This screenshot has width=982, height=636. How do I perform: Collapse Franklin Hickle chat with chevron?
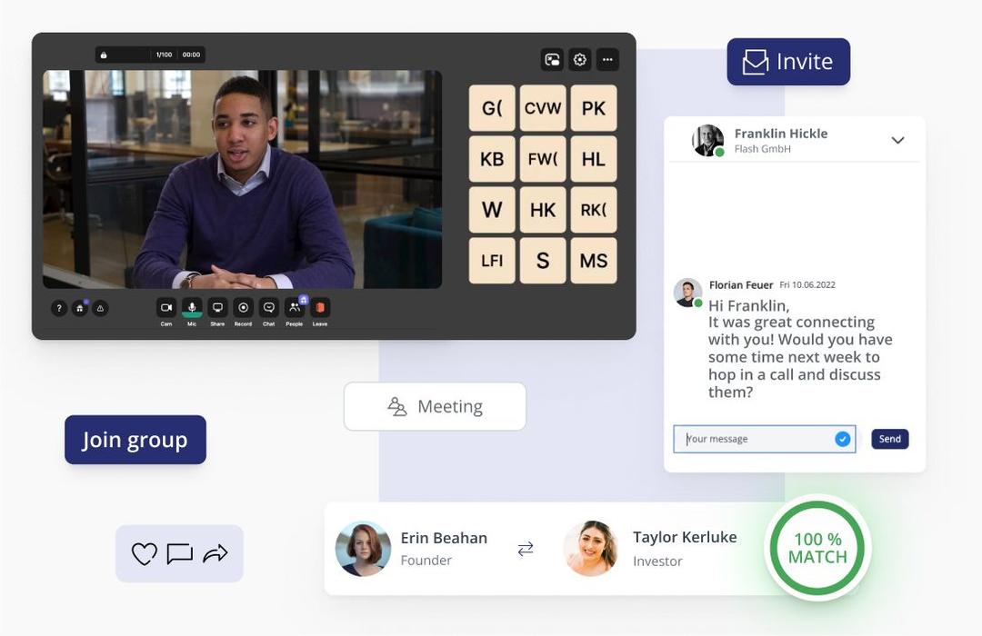tap(897, 140)
